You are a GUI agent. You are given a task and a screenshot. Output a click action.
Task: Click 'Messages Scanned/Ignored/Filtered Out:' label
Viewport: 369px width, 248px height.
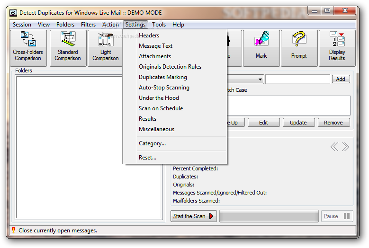pos(220,193)
